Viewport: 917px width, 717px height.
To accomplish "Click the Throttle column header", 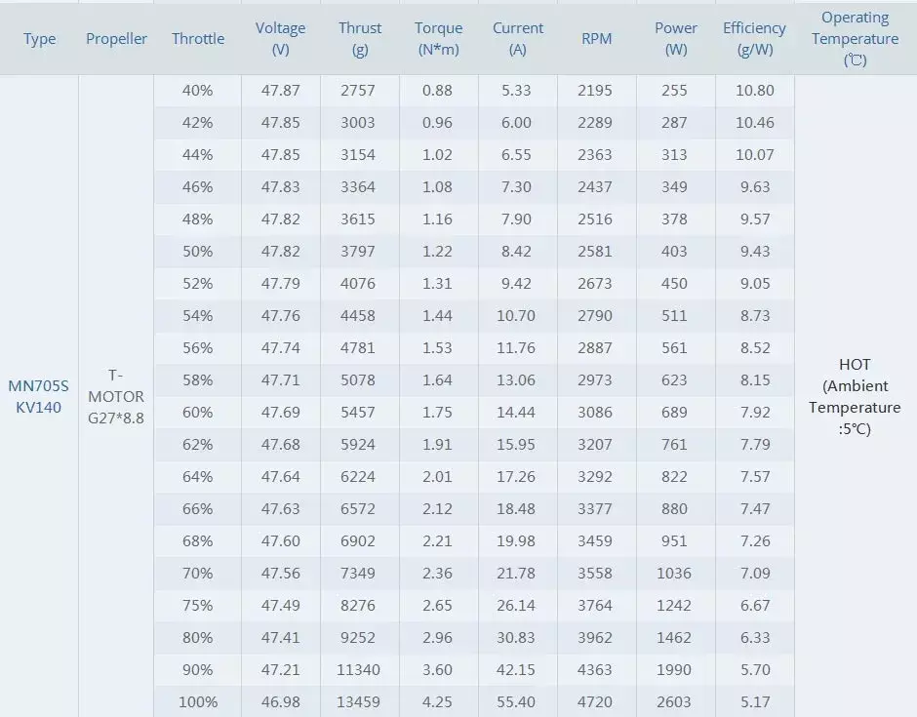I will [198, 39].
